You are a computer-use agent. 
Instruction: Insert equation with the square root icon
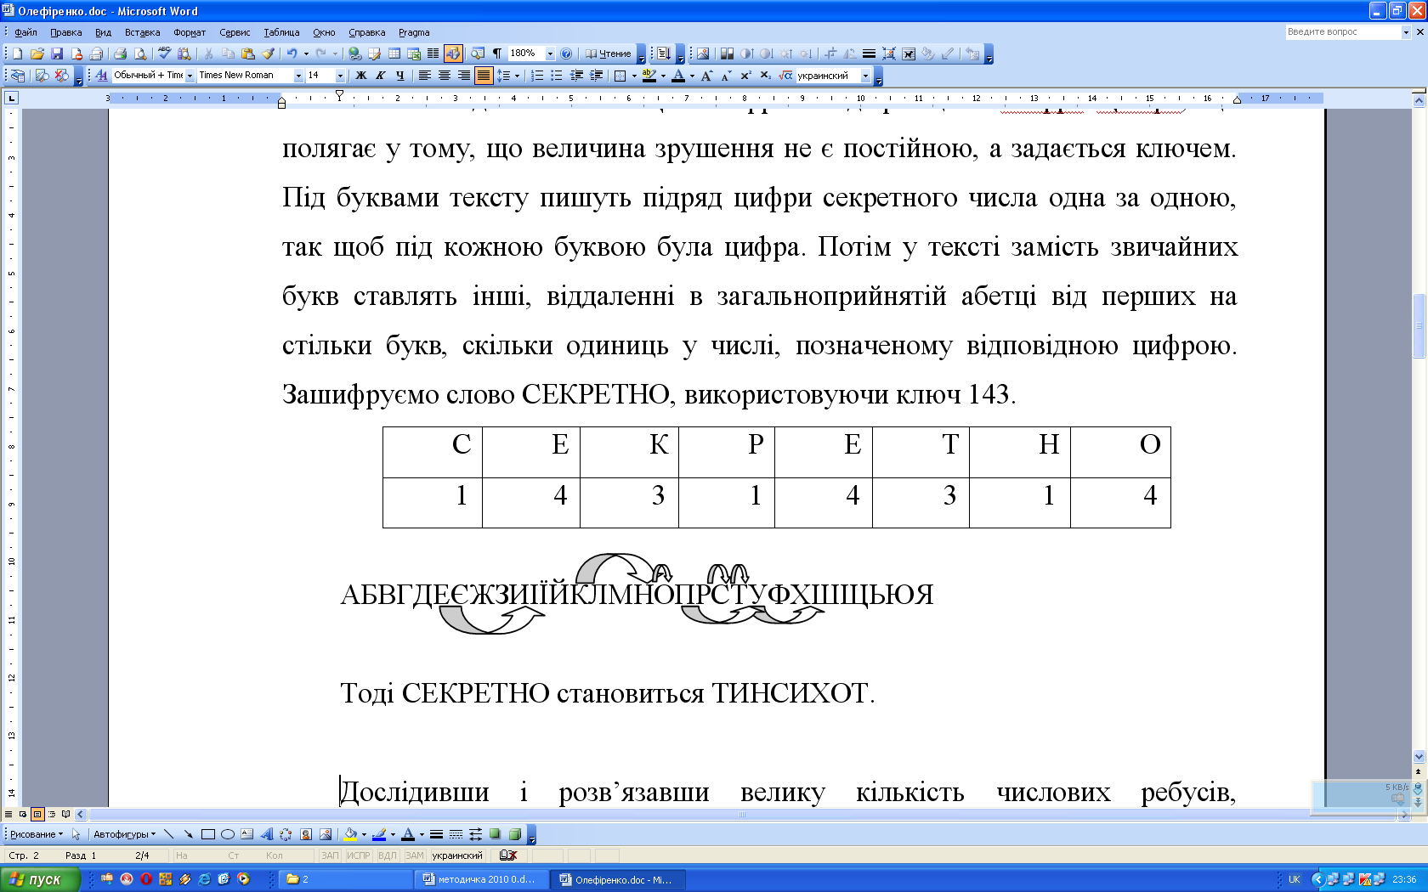[785, 76]
